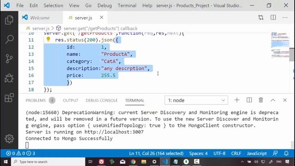The width and height of the screenshot is (295, 166).
Task: Click the http://localhost:3007 link in terminal
Action: point(114,132)
